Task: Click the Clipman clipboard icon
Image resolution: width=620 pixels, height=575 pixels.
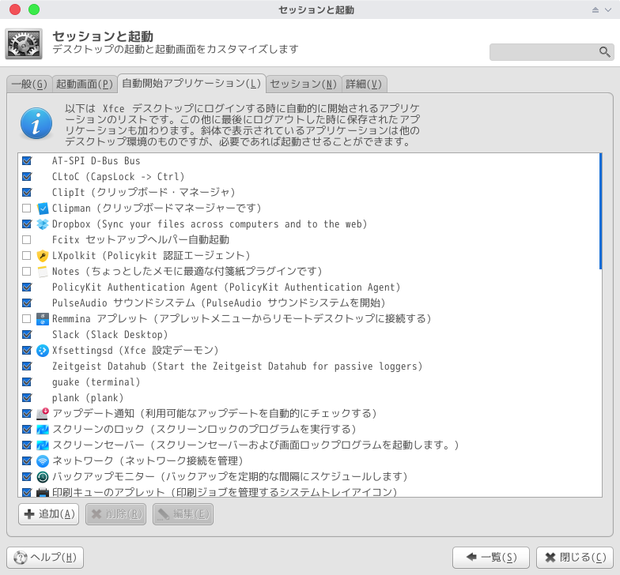Action: tap(43, 209)
